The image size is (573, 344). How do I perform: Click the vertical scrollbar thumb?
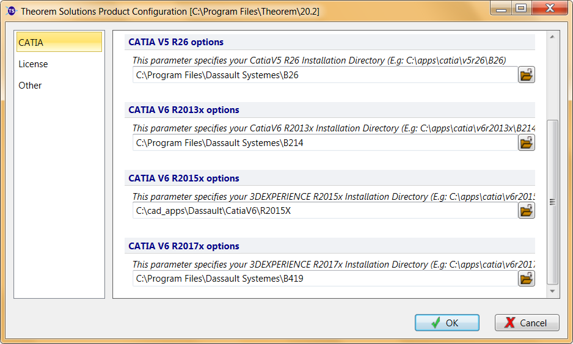click(552, 202)
